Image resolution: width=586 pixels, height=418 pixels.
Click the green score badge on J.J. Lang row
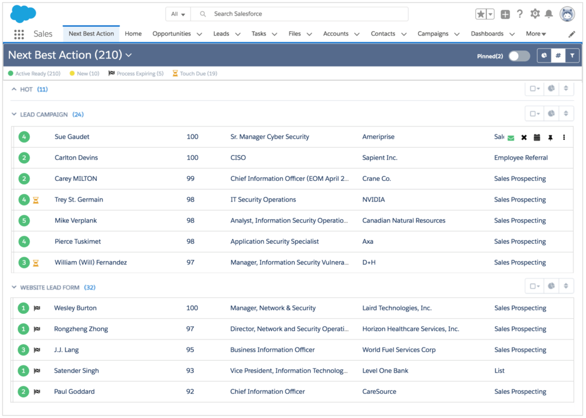(23, 350)
